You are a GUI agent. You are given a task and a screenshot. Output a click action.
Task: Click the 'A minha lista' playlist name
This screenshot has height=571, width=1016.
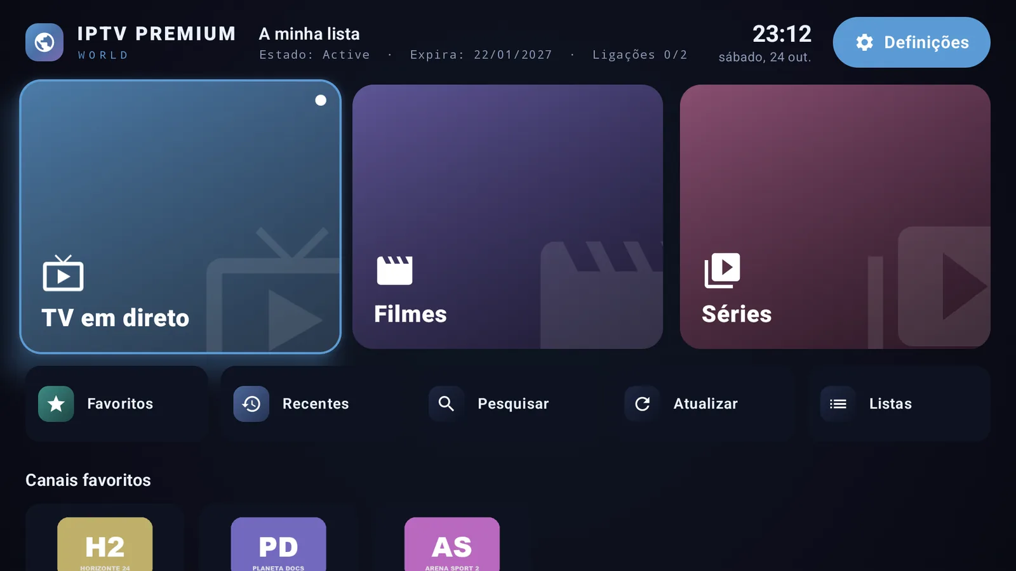tap(309, 34)
